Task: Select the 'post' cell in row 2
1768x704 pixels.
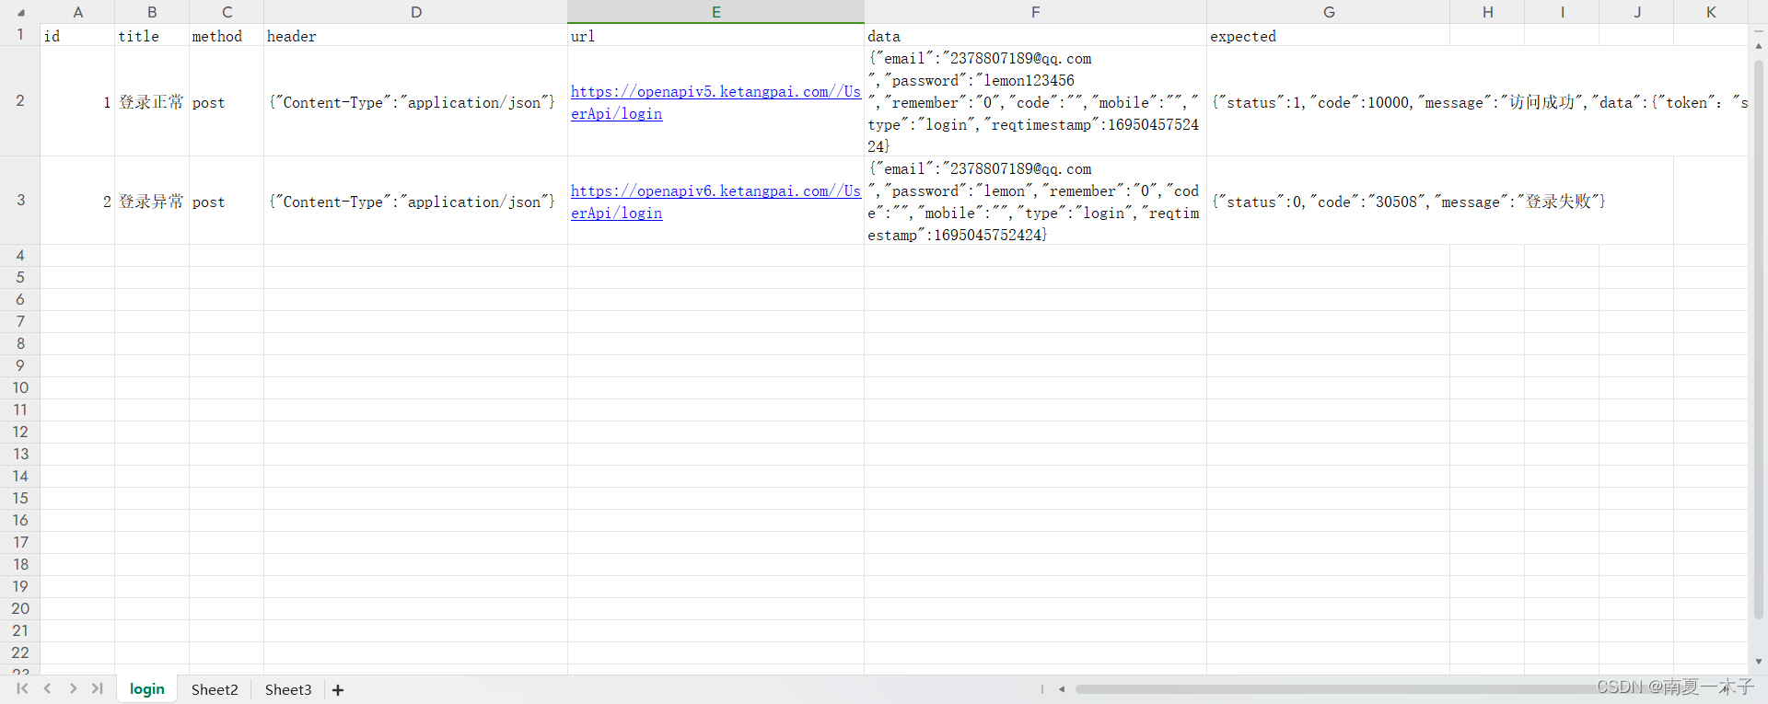Action: pyautogui.click(x=227, y=101)
